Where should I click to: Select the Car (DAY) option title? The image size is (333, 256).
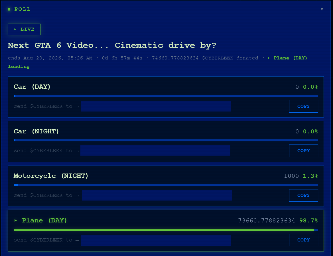[x=32, y=87]
